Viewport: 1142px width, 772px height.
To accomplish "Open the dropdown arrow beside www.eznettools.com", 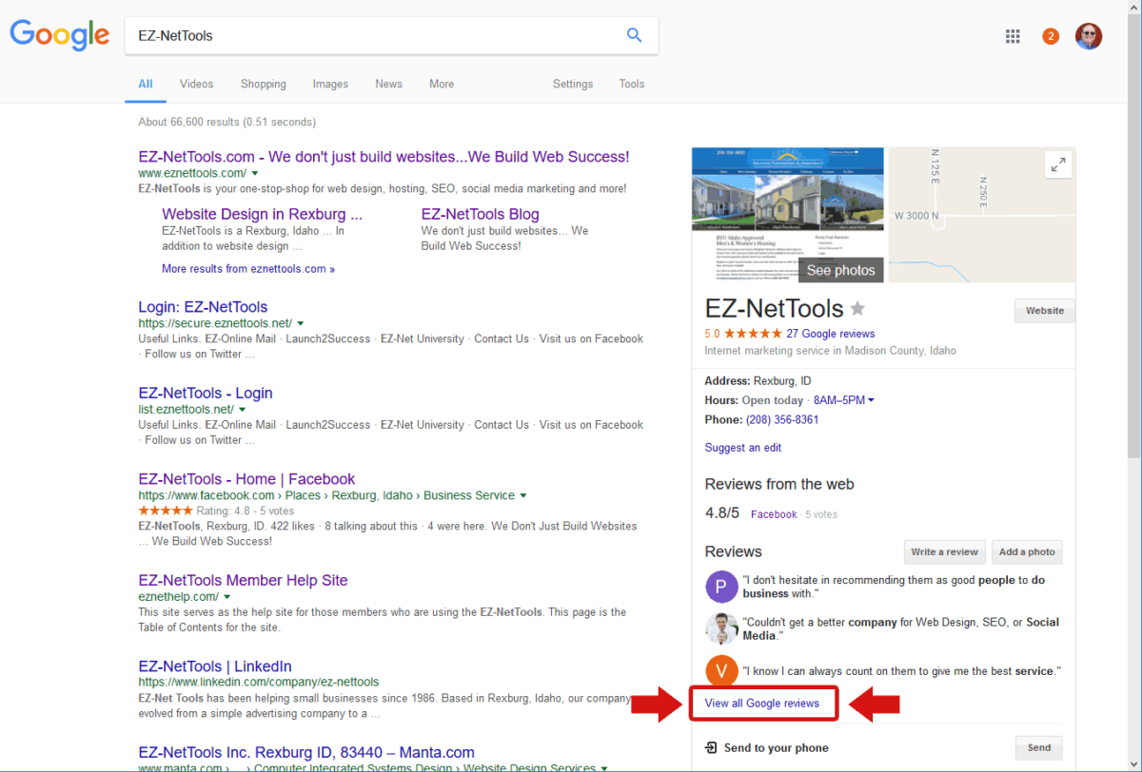I will (x=255, y=174).
